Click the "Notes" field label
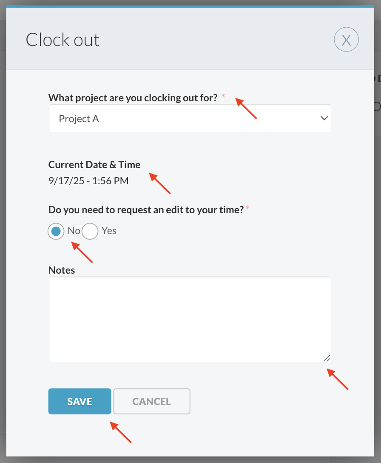Viewport: 381px width, 463px height. pos(62,270)
